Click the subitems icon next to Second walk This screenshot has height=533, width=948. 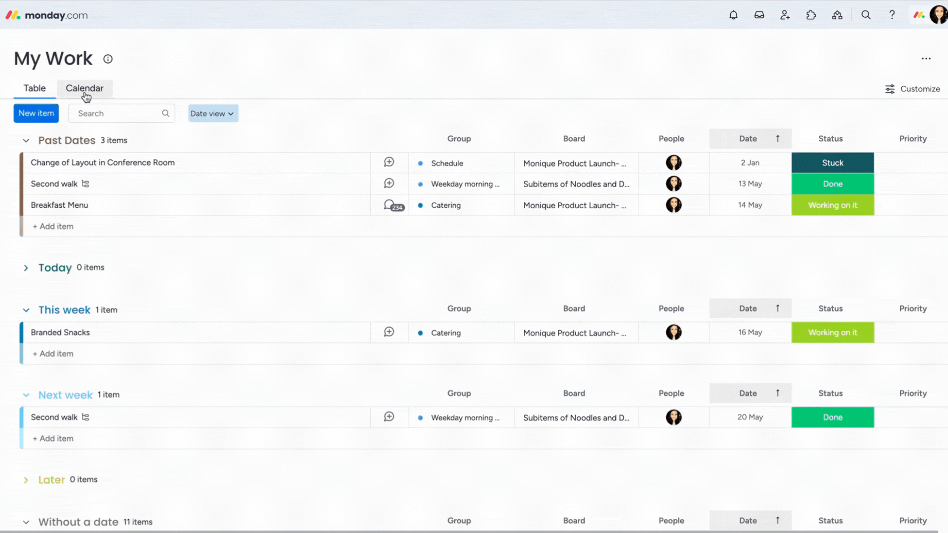click(85, 184)
